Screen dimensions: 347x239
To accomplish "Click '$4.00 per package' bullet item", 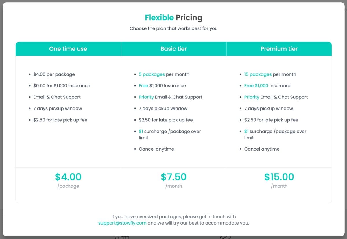I will click(x=54, y=74).
